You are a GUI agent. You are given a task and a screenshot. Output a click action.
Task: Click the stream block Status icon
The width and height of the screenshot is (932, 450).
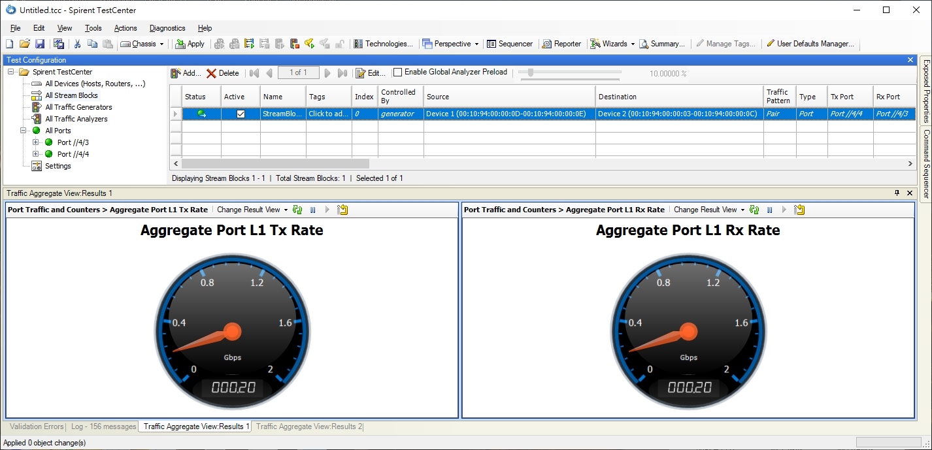202,114
